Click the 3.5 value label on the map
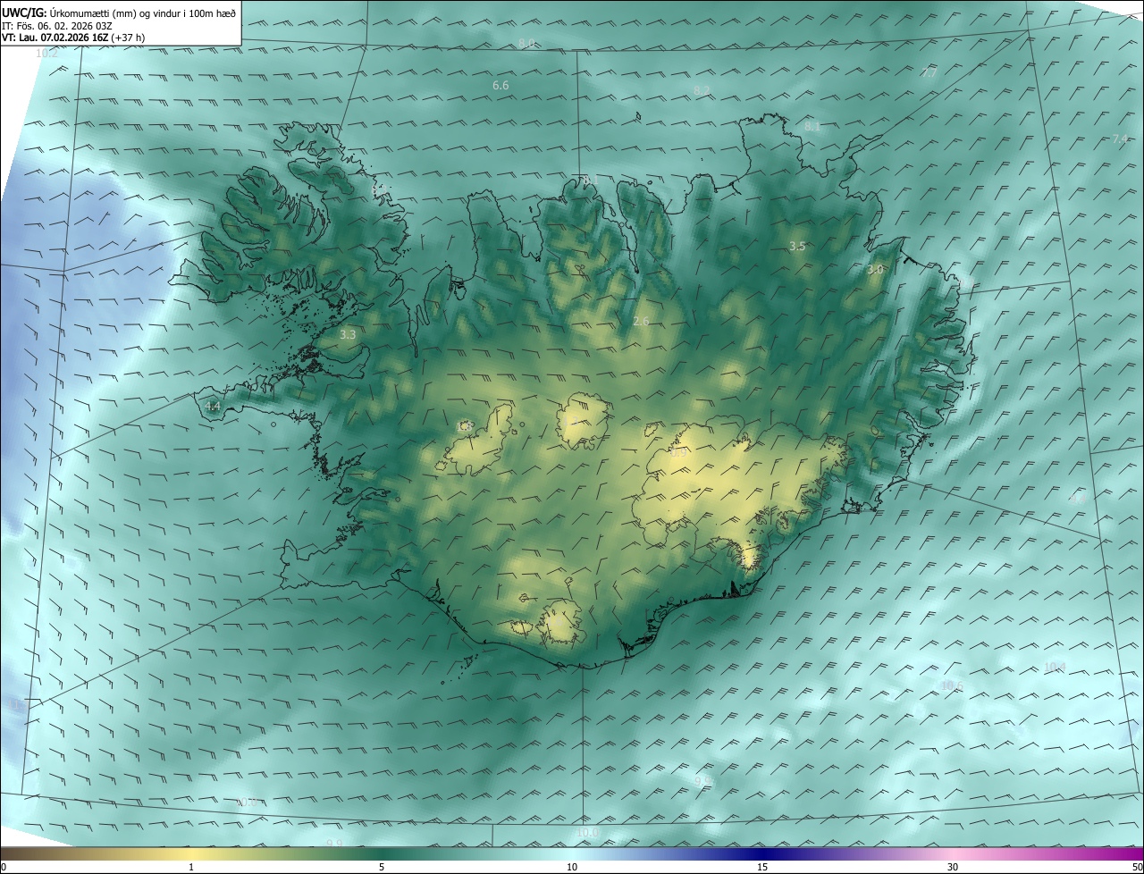The image size is (1144, 874). (x=797, y=246)
